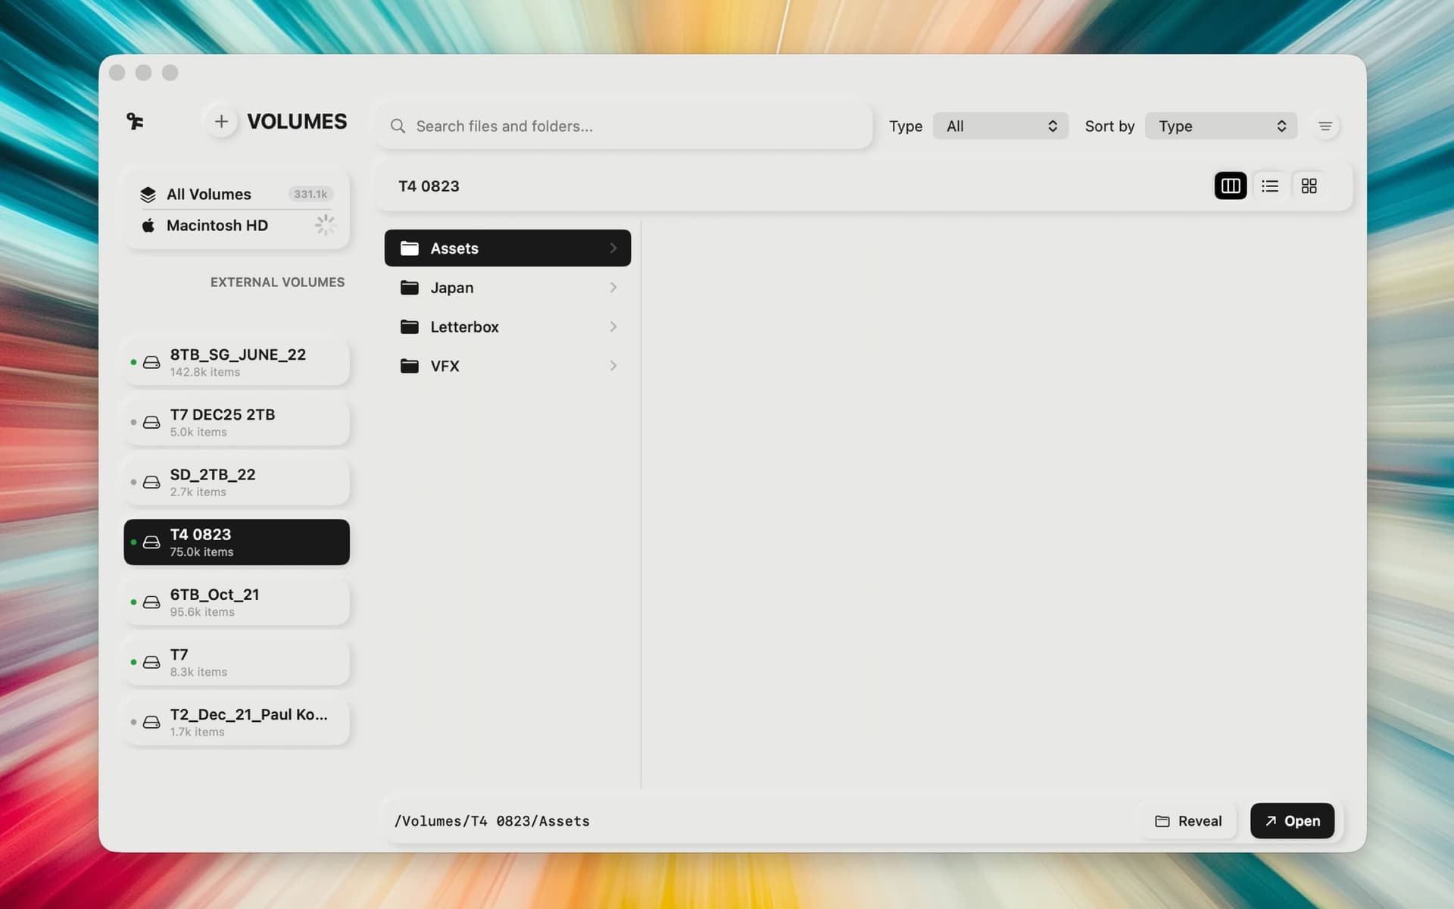
Task: Switch to list view icon
Action: click(1270, 186)
